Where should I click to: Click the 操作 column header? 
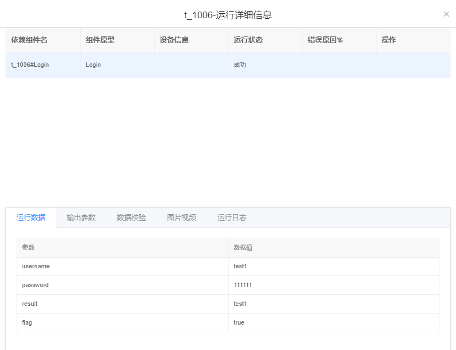[389, 40]
